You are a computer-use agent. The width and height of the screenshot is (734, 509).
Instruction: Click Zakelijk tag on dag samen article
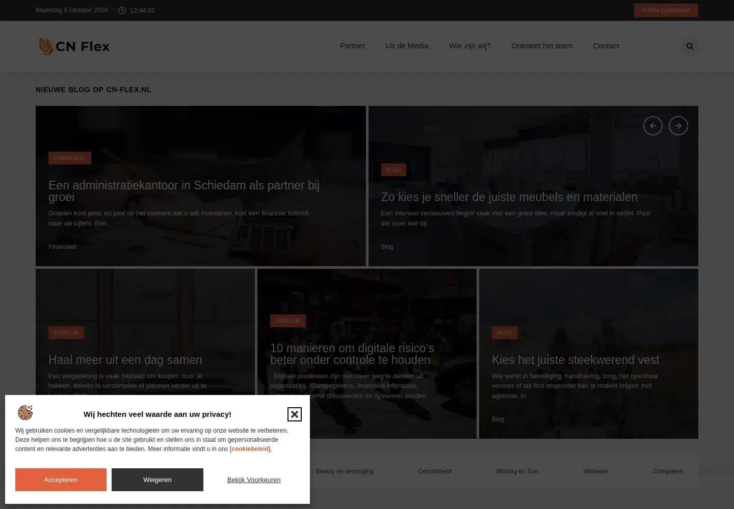[66, 332]
